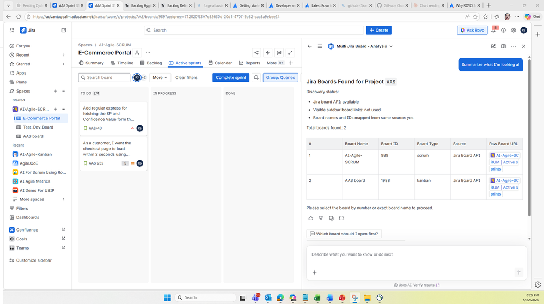The width and height of the screenshot is (544, 304).
Task: Switch to the Timeline tab
Action: (x=122, y=63)
